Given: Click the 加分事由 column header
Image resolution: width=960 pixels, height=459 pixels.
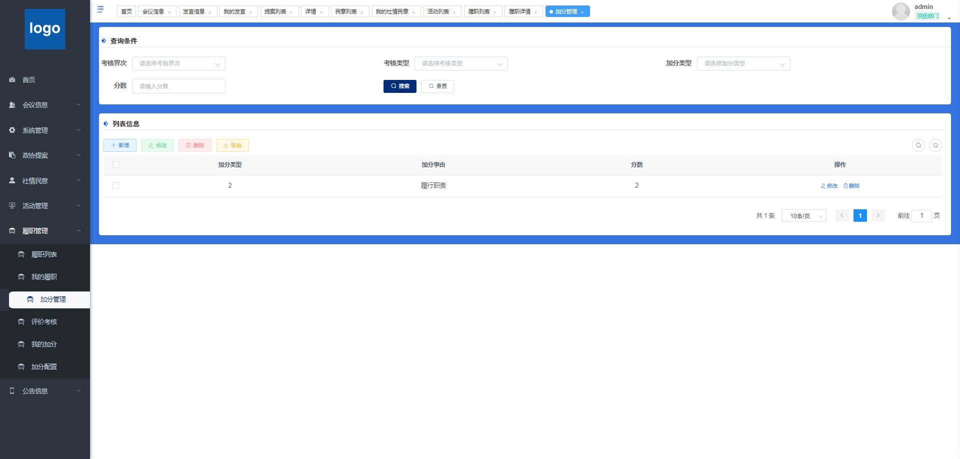Looking at the screenshot, I should pos(433,165).
